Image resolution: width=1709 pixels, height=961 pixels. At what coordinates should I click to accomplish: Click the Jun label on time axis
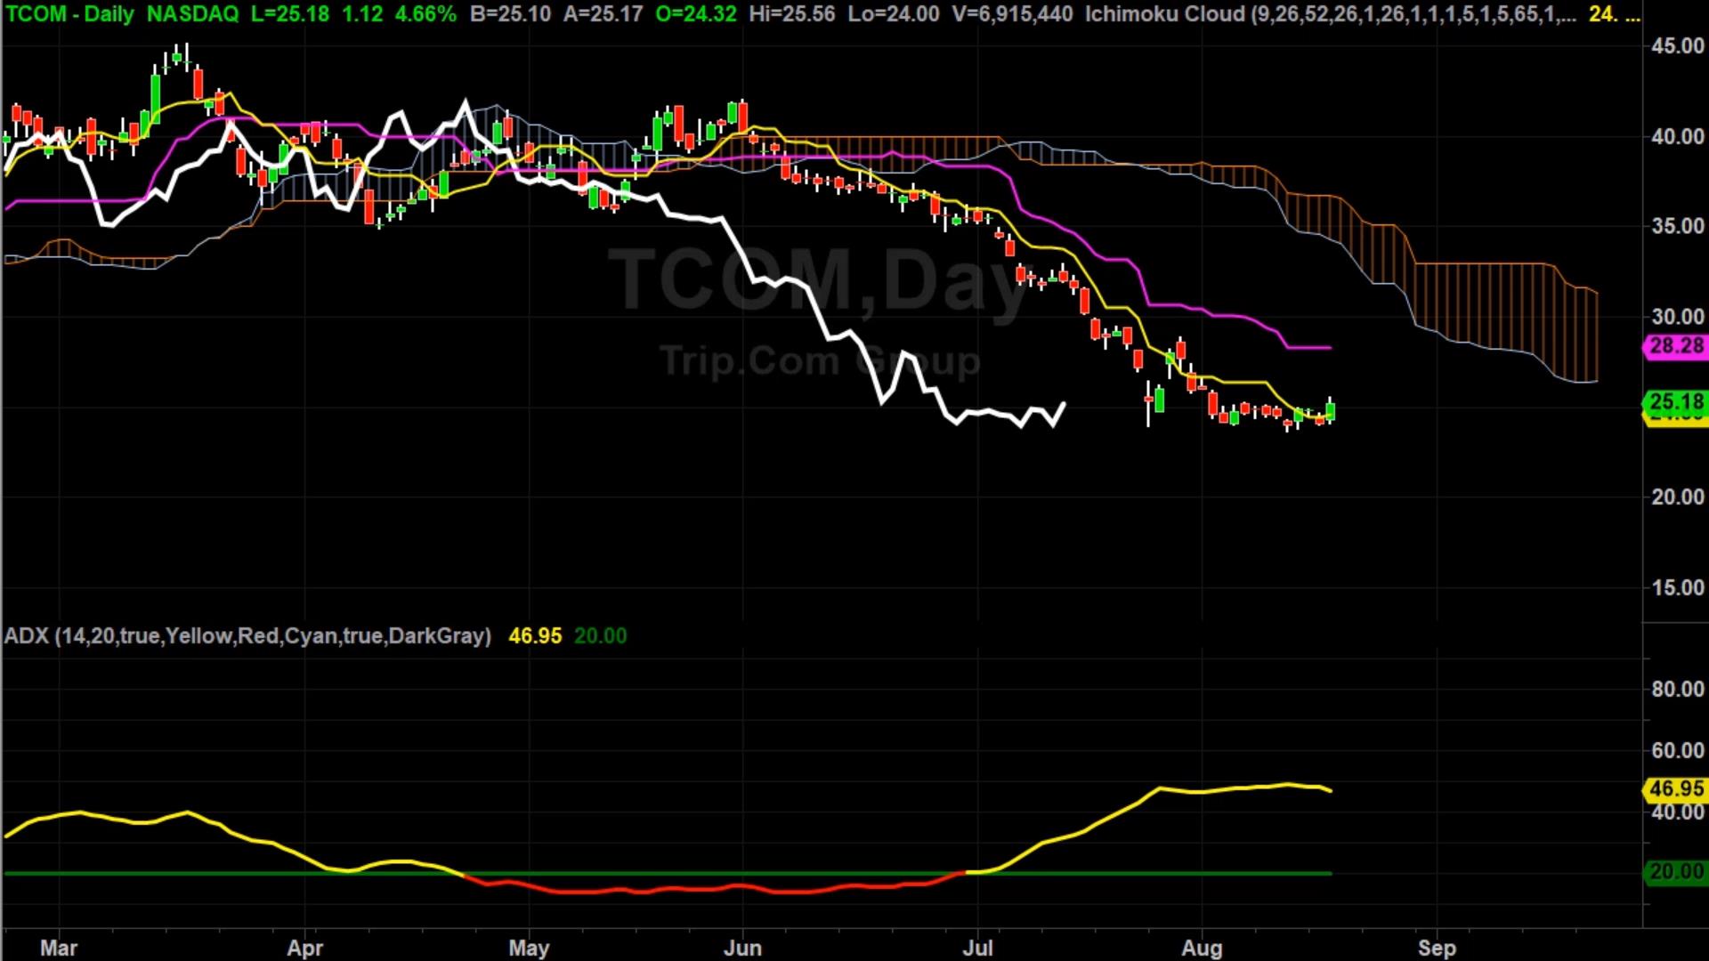(x=742, y=948)
